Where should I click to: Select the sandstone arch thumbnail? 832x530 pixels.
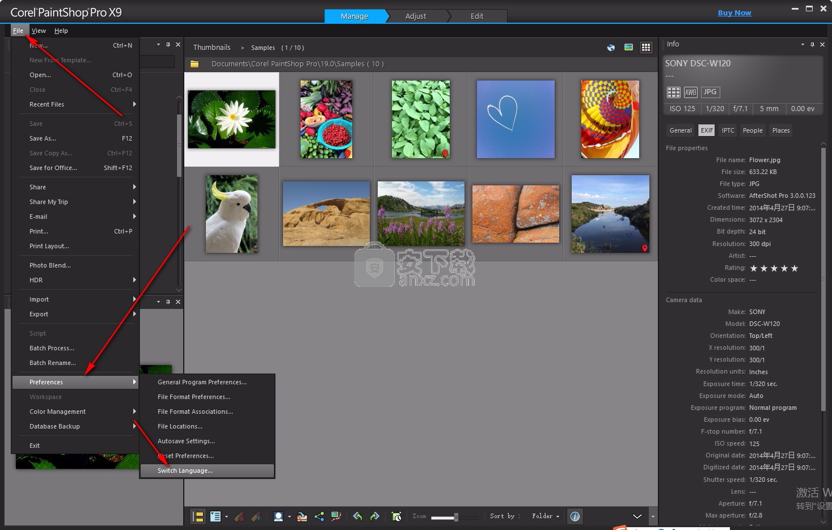click(x=326, y=214)
